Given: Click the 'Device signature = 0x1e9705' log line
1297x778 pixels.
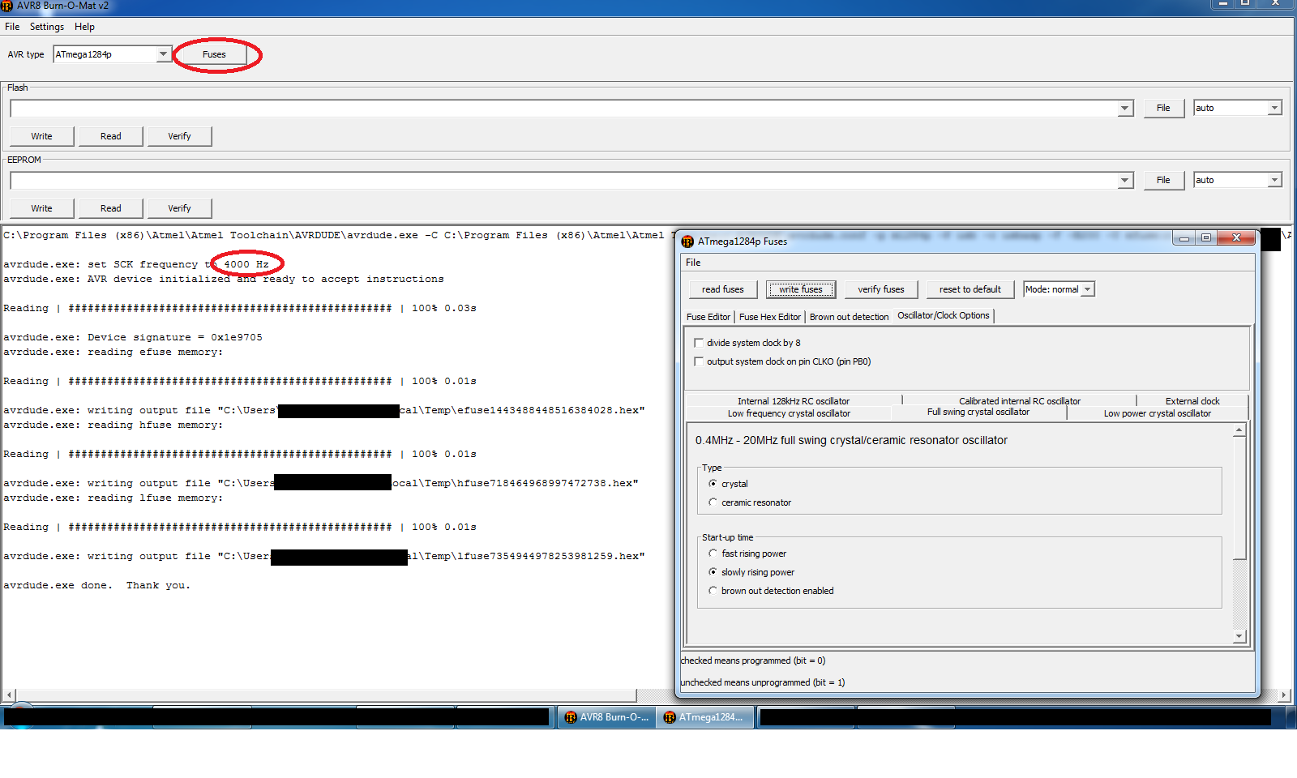Looking at the screenshot, I should tap(133, 337).
